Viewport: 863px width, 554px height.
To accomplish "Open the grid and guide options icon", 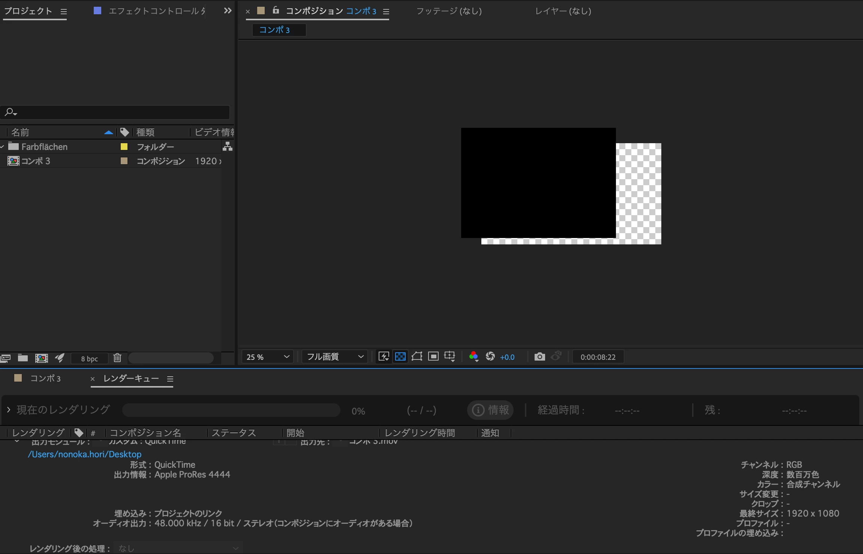I will pyautogui.click(x=449, y=356).
